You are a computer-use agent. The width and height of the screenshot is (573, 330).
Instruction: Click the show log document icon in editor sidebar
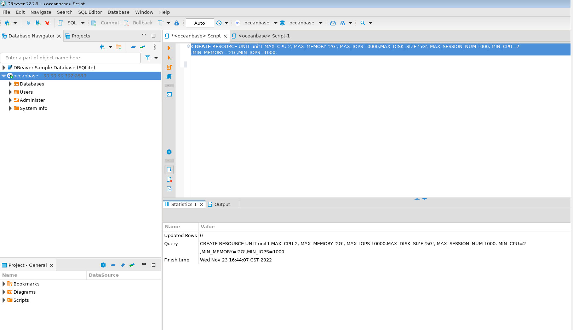tap(169, 179)
